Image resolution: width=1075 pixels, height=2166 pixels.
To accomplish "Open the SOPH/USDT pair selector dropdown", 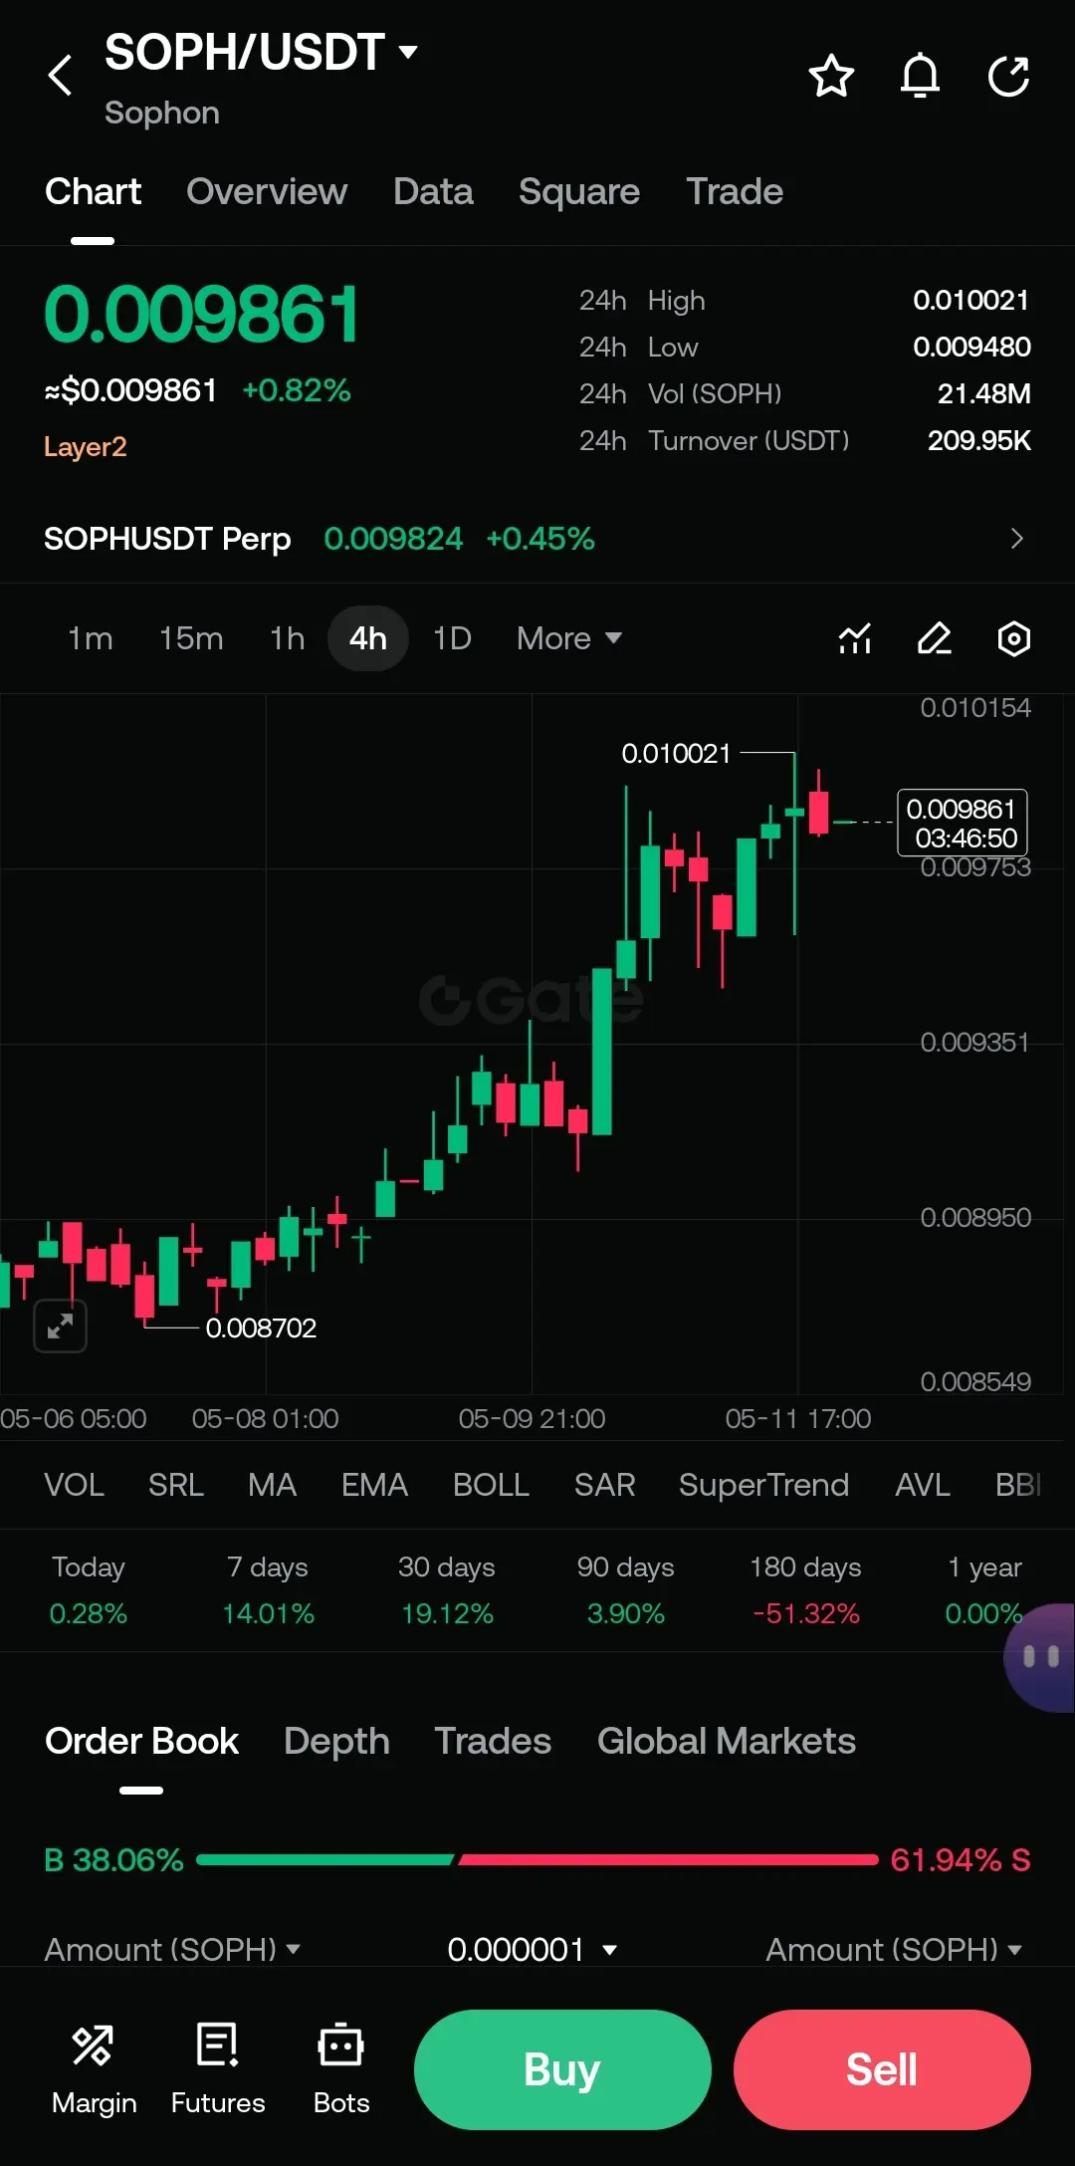I will pyautogui.click(x=262, y=52).
